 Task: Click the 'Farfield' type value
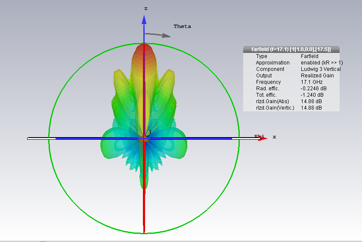309,56
